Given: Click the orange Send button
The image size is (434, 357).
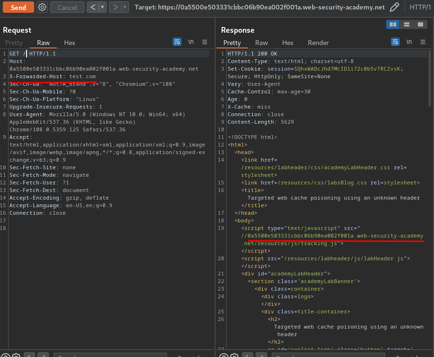Looking at the screenshot, I should point(18,7).
